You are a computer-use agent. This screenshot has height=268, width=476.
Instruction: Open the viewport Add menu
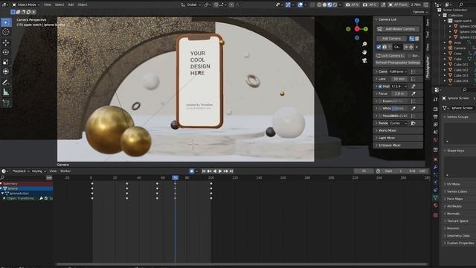(71, 5)
